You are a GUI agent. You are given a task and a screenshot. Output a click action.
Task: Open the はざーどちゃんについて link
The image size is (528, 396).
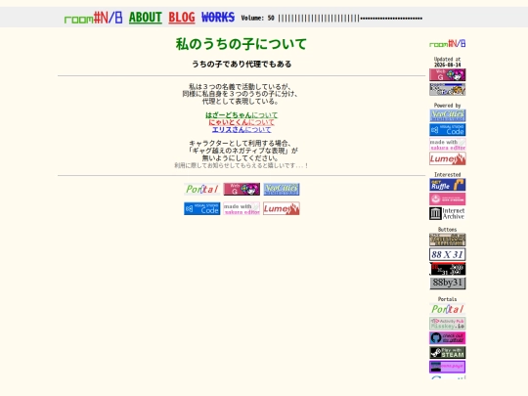click(242, 115)
